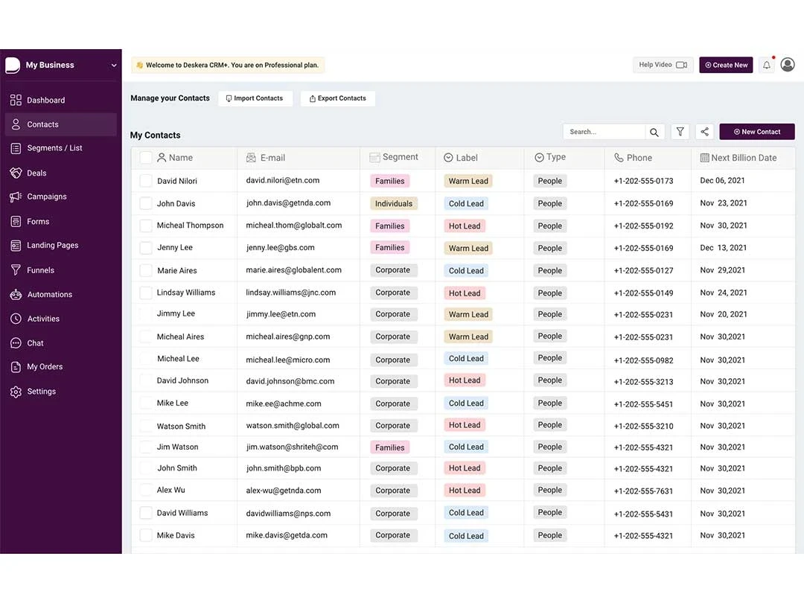Select the Deals icon in the sidebar
The image size is (804, 603).
pos(16,173)
